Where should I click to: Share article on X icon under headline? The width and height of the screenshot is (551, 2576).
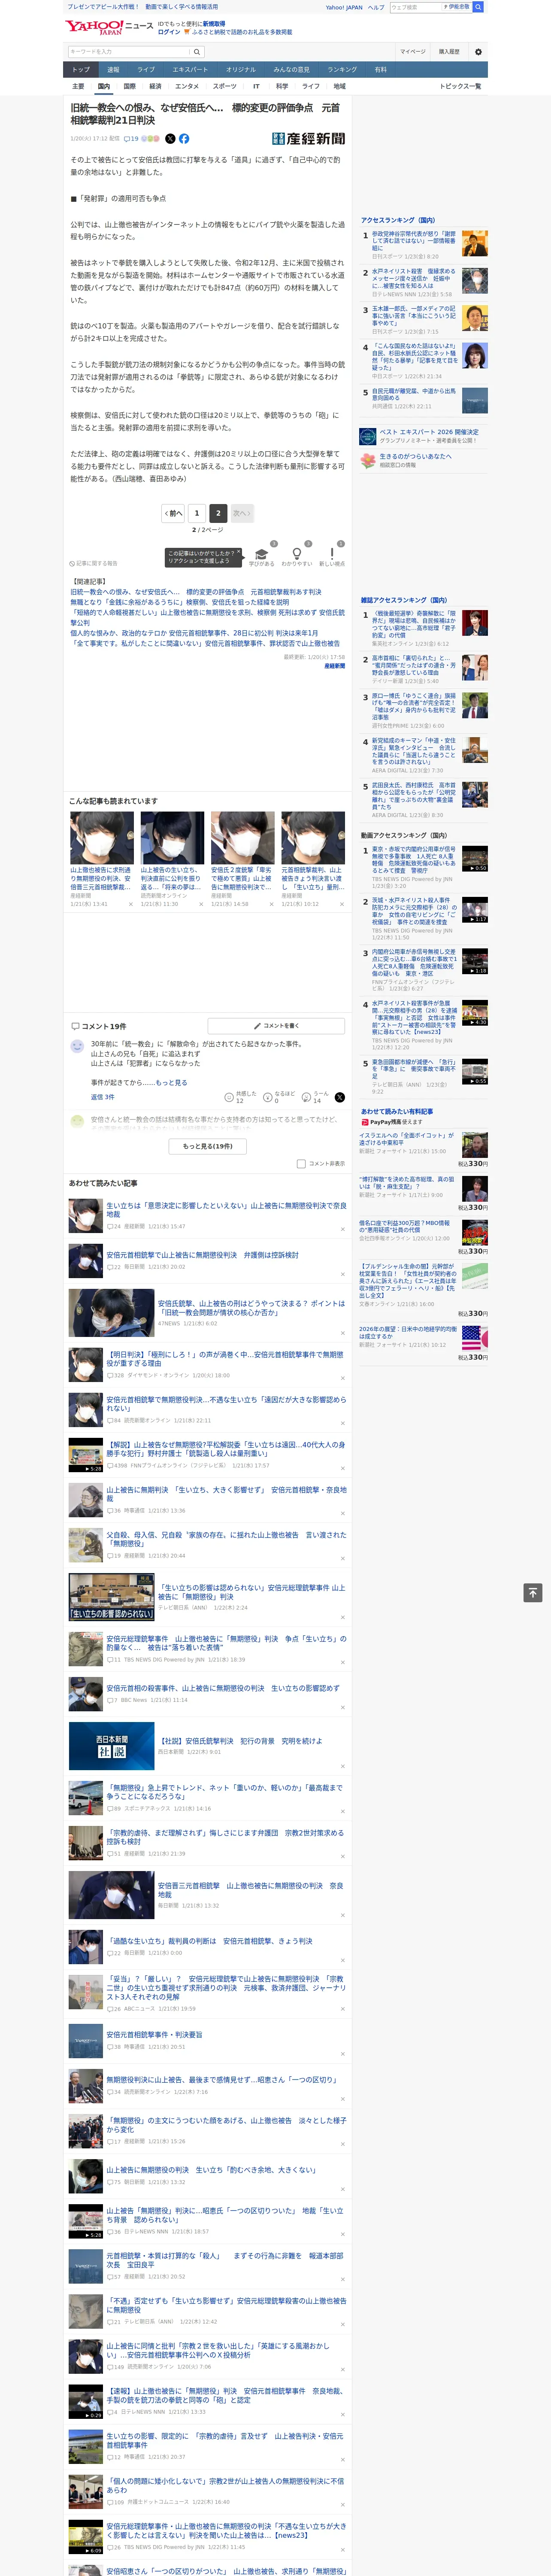pos(170,139)
